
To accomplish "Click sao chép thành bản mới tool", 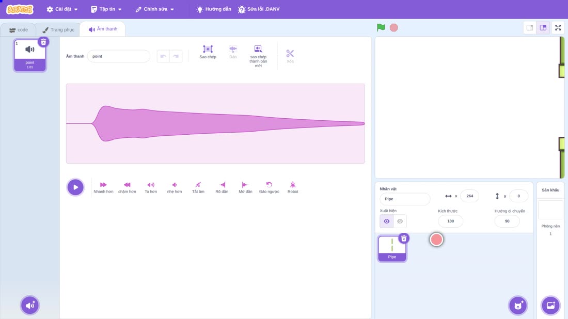I will pyautogui.click(x=258, y=56).
